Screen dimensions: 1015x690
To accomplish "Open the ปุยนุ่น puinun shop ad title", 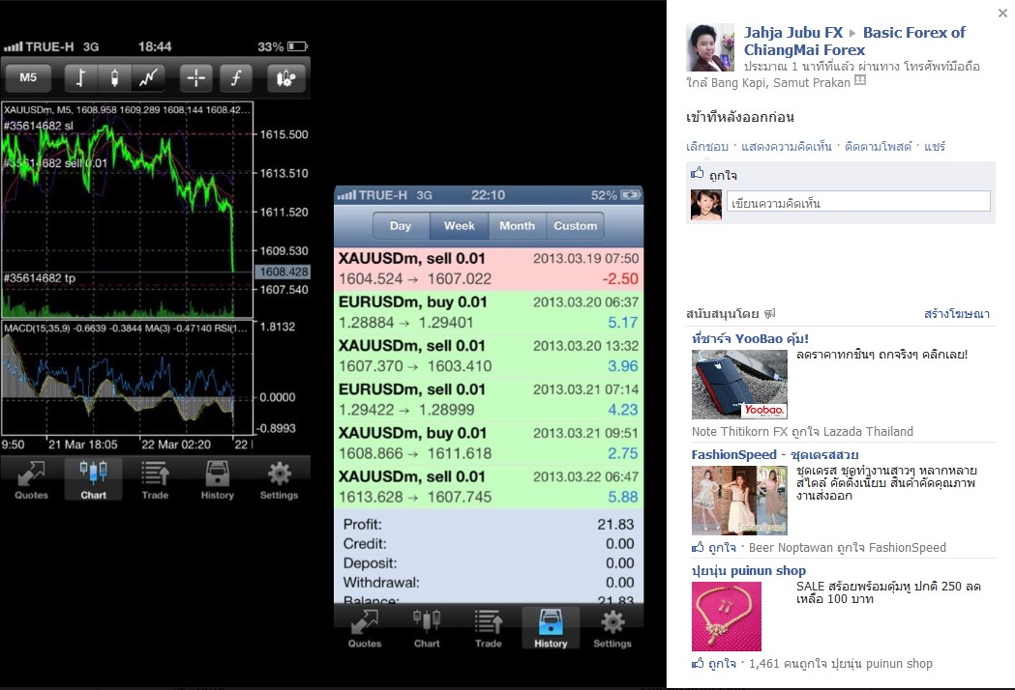I will [748, 570].
